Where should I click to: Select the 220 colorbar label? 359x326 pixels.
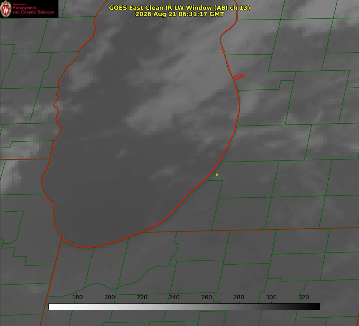click(142, 297)
